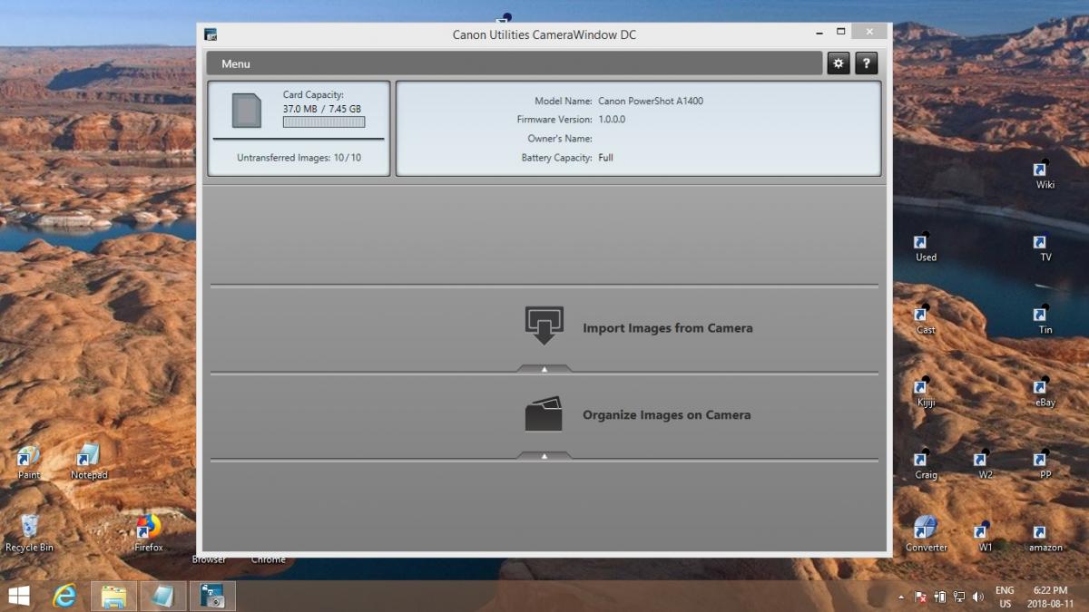1089x612 pixels.
Task: Show hidden system tray icons
Action: click(901, 597)
